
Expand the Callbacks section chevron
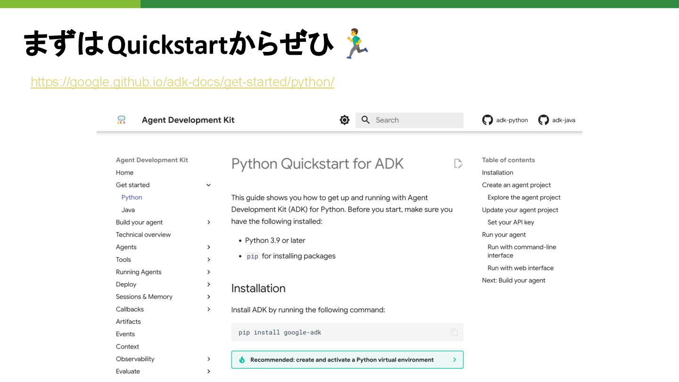point(208,309)
